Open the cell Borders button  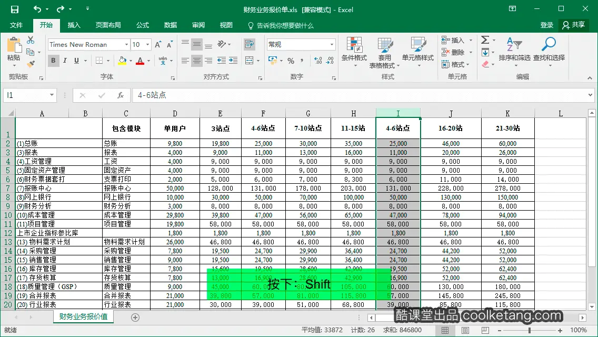[99, 61]
